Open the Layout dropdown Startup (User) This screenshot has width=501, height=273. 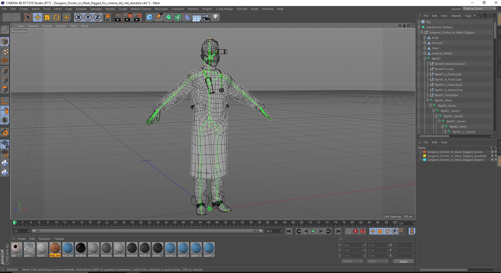click(480, 9)
